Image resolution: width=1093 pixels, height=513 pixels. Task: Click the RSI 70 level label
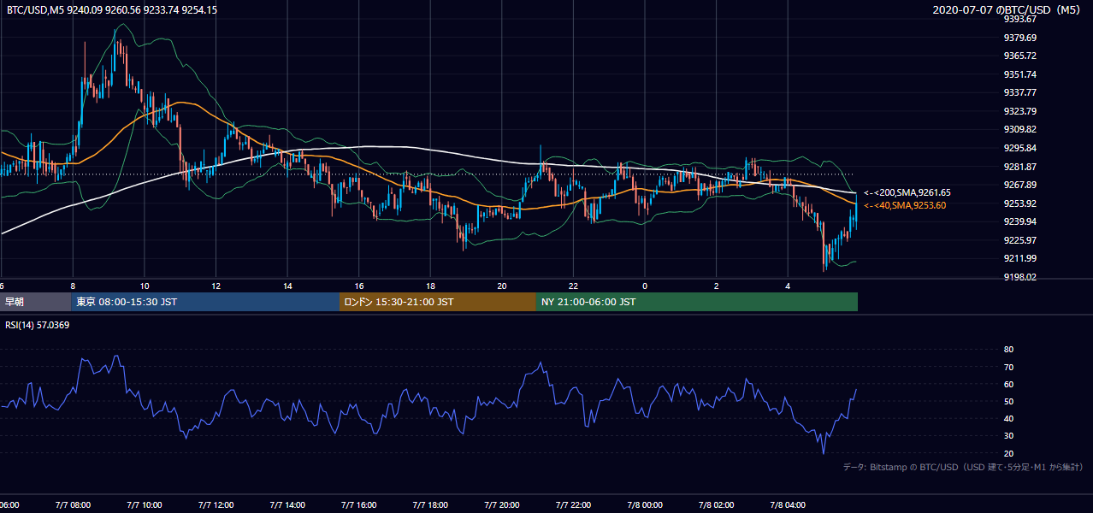(x=1008, y=367)
